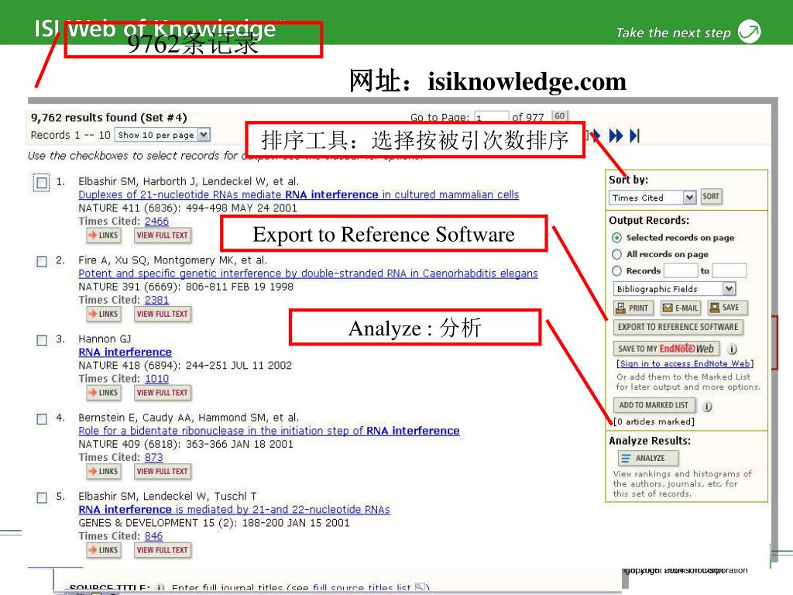
Task: View full text of record 5
Action: click(x=163, y=550)
